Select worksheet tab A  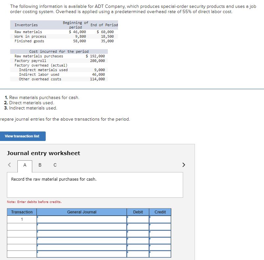pyautogui.click(x=24, y=165)
